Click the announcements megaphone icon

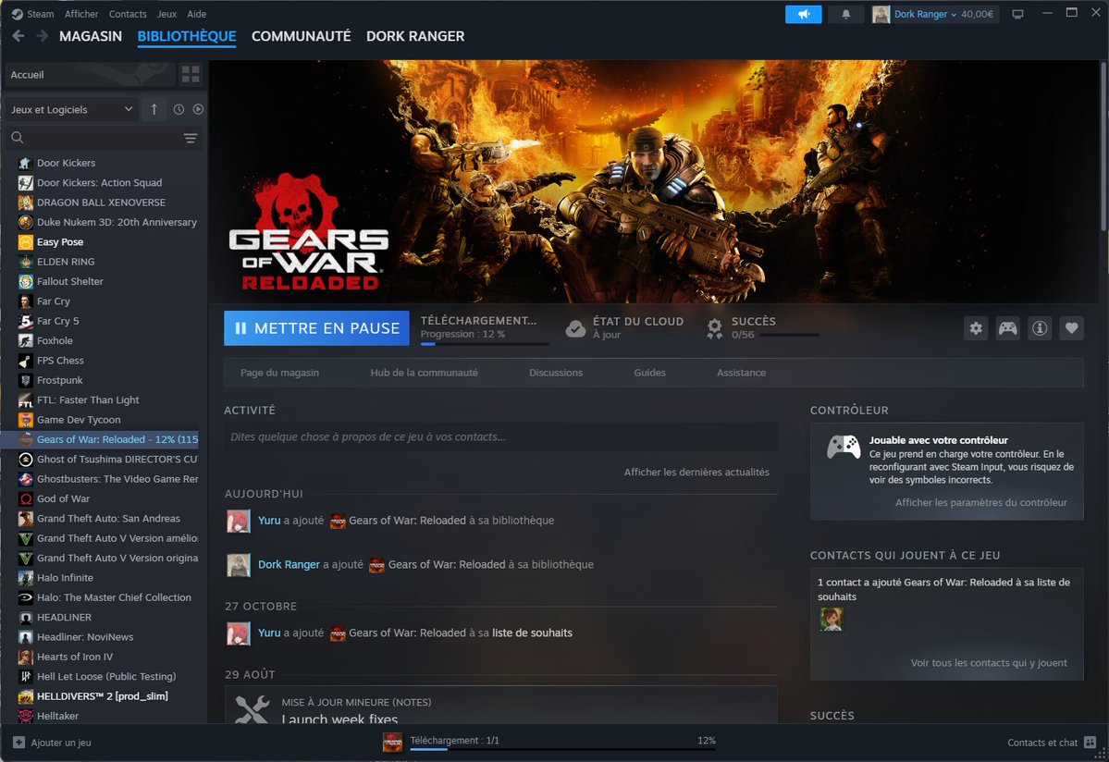click(804, 14)
